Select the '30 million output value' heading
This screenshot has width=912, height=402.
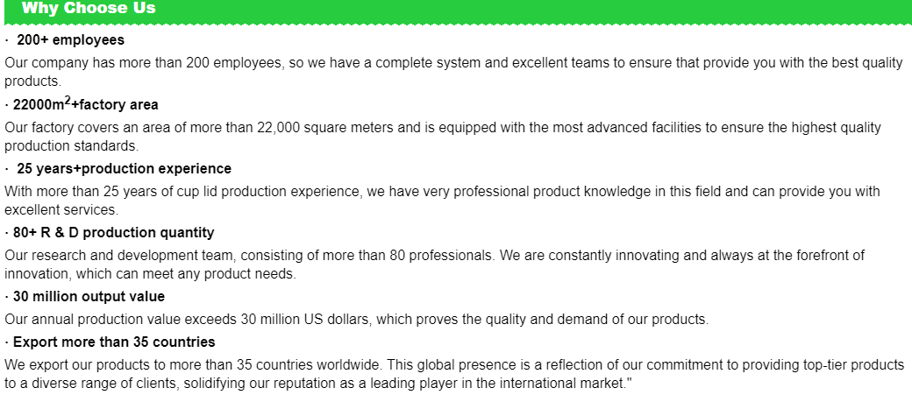[89, 296]
